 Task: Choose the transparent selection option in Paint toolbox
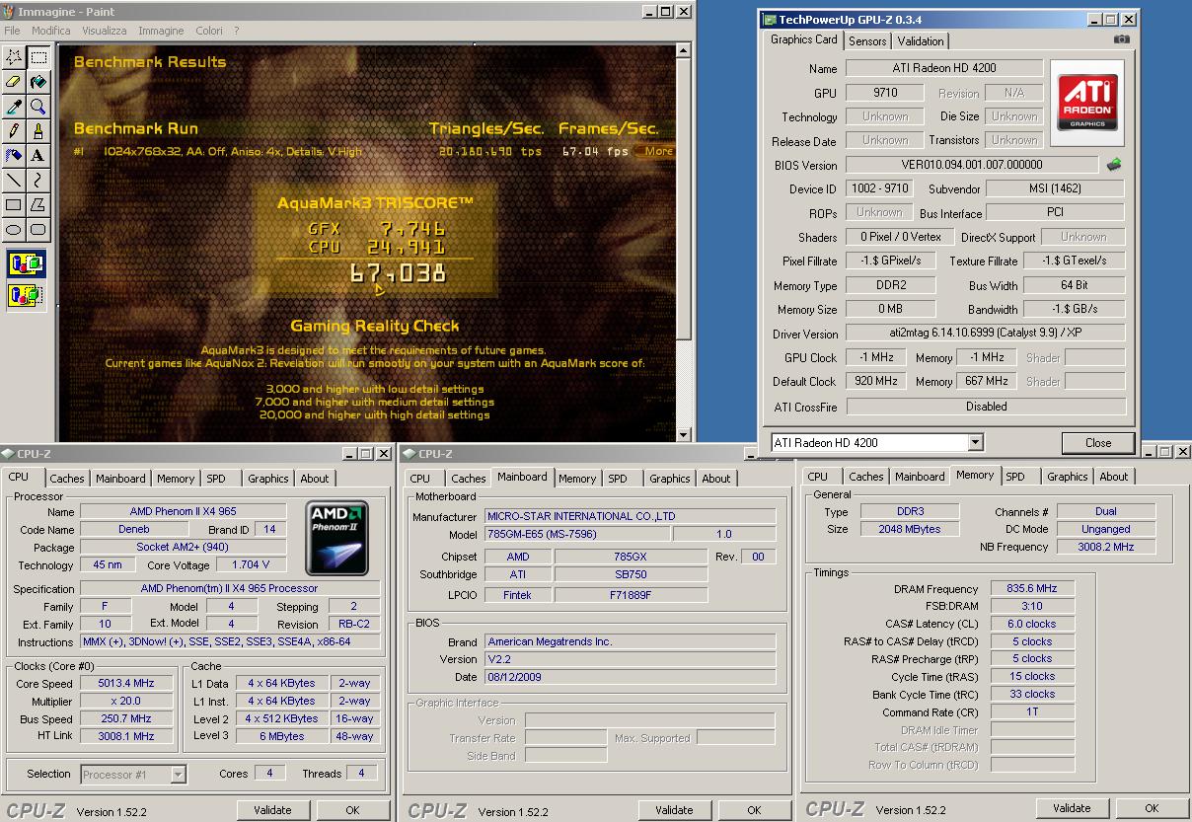26,294
